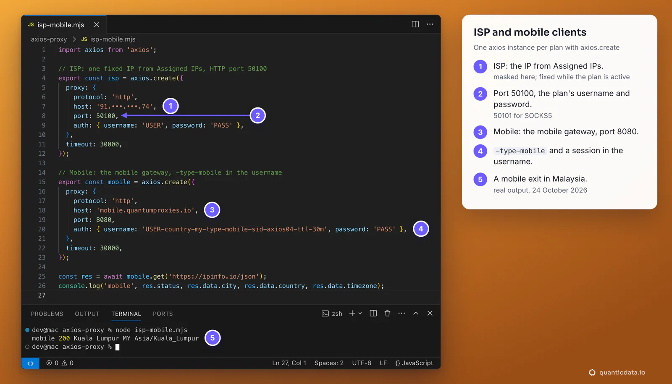Click the 'node isp-mobile.mjs' terminal command

152,330
